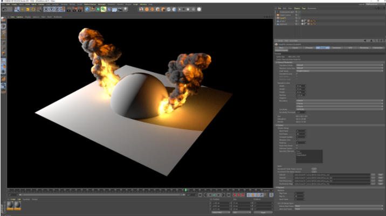Activate the Scale tool

(x=28, y=9)
